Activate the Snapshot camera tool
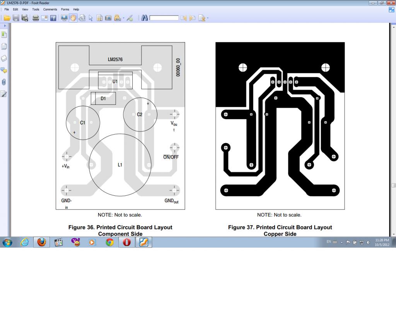396x309 pixels. pyautogui.click(x=108, y=18)
